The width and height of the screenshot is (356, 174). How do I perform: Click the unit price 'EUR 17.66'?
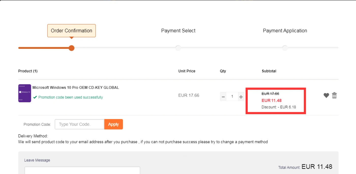[189, 95]
